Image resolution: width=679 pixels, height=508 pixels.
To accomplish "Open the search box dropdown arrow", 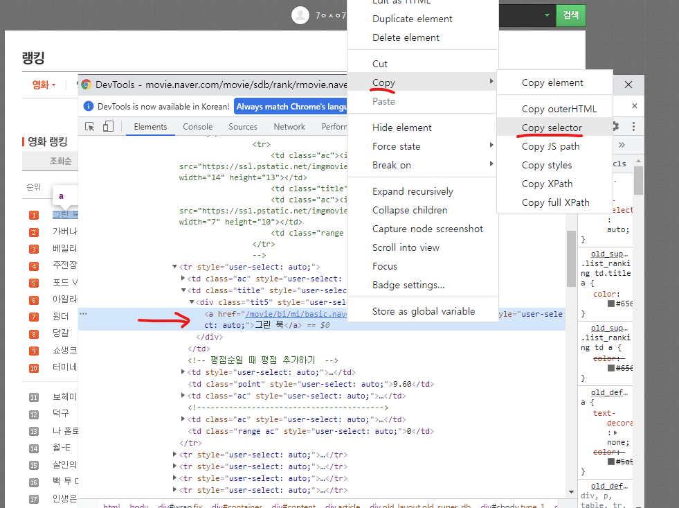I will (547, 15).
